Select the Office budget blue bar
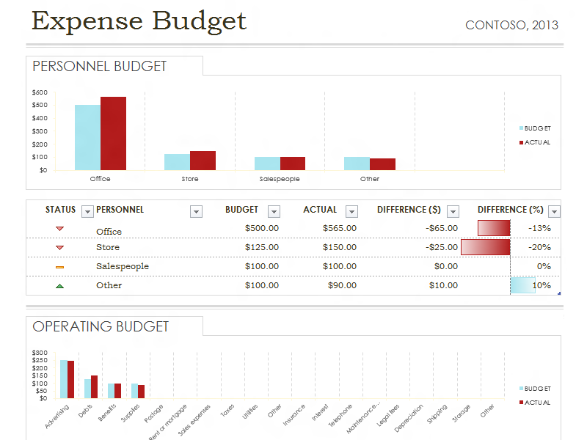587x440 pixels. 87,138
